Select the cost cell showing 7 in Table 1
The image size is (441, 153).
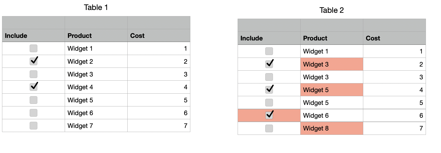coord(159,126)
